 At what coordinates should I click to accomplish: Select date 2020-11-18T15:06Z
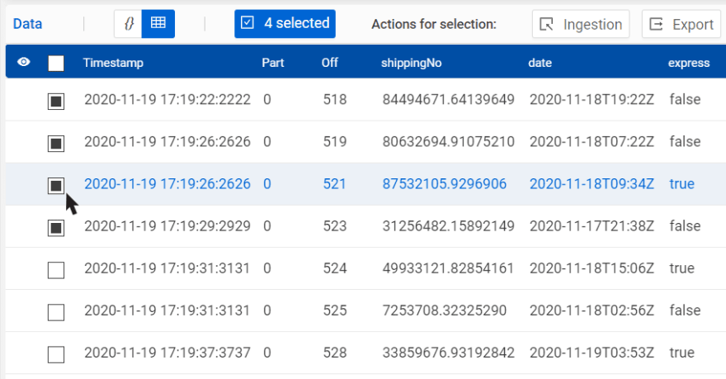tap(592, 268)
